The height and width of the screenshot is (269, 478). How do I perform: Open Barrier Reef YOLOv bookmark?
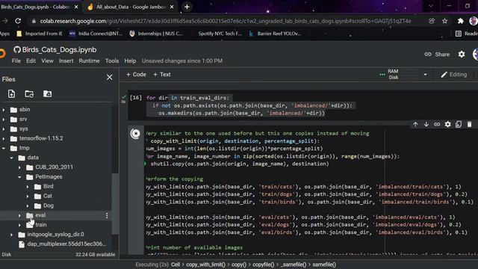pyautogui.click(x=275, y=34)
